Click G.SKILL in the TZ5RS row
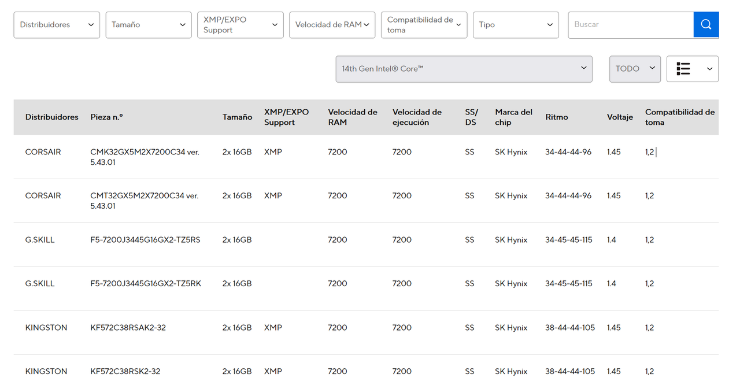The height and width of the screenshot is (385, 740). click(40, 240)
